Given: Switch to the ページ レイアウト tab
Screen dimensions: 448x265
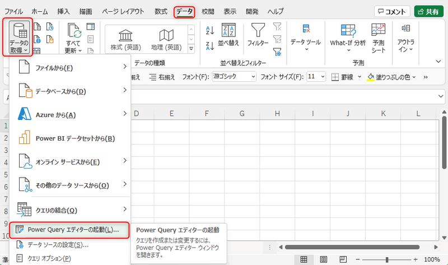Looking at the screenshot, I should (123, 11).
